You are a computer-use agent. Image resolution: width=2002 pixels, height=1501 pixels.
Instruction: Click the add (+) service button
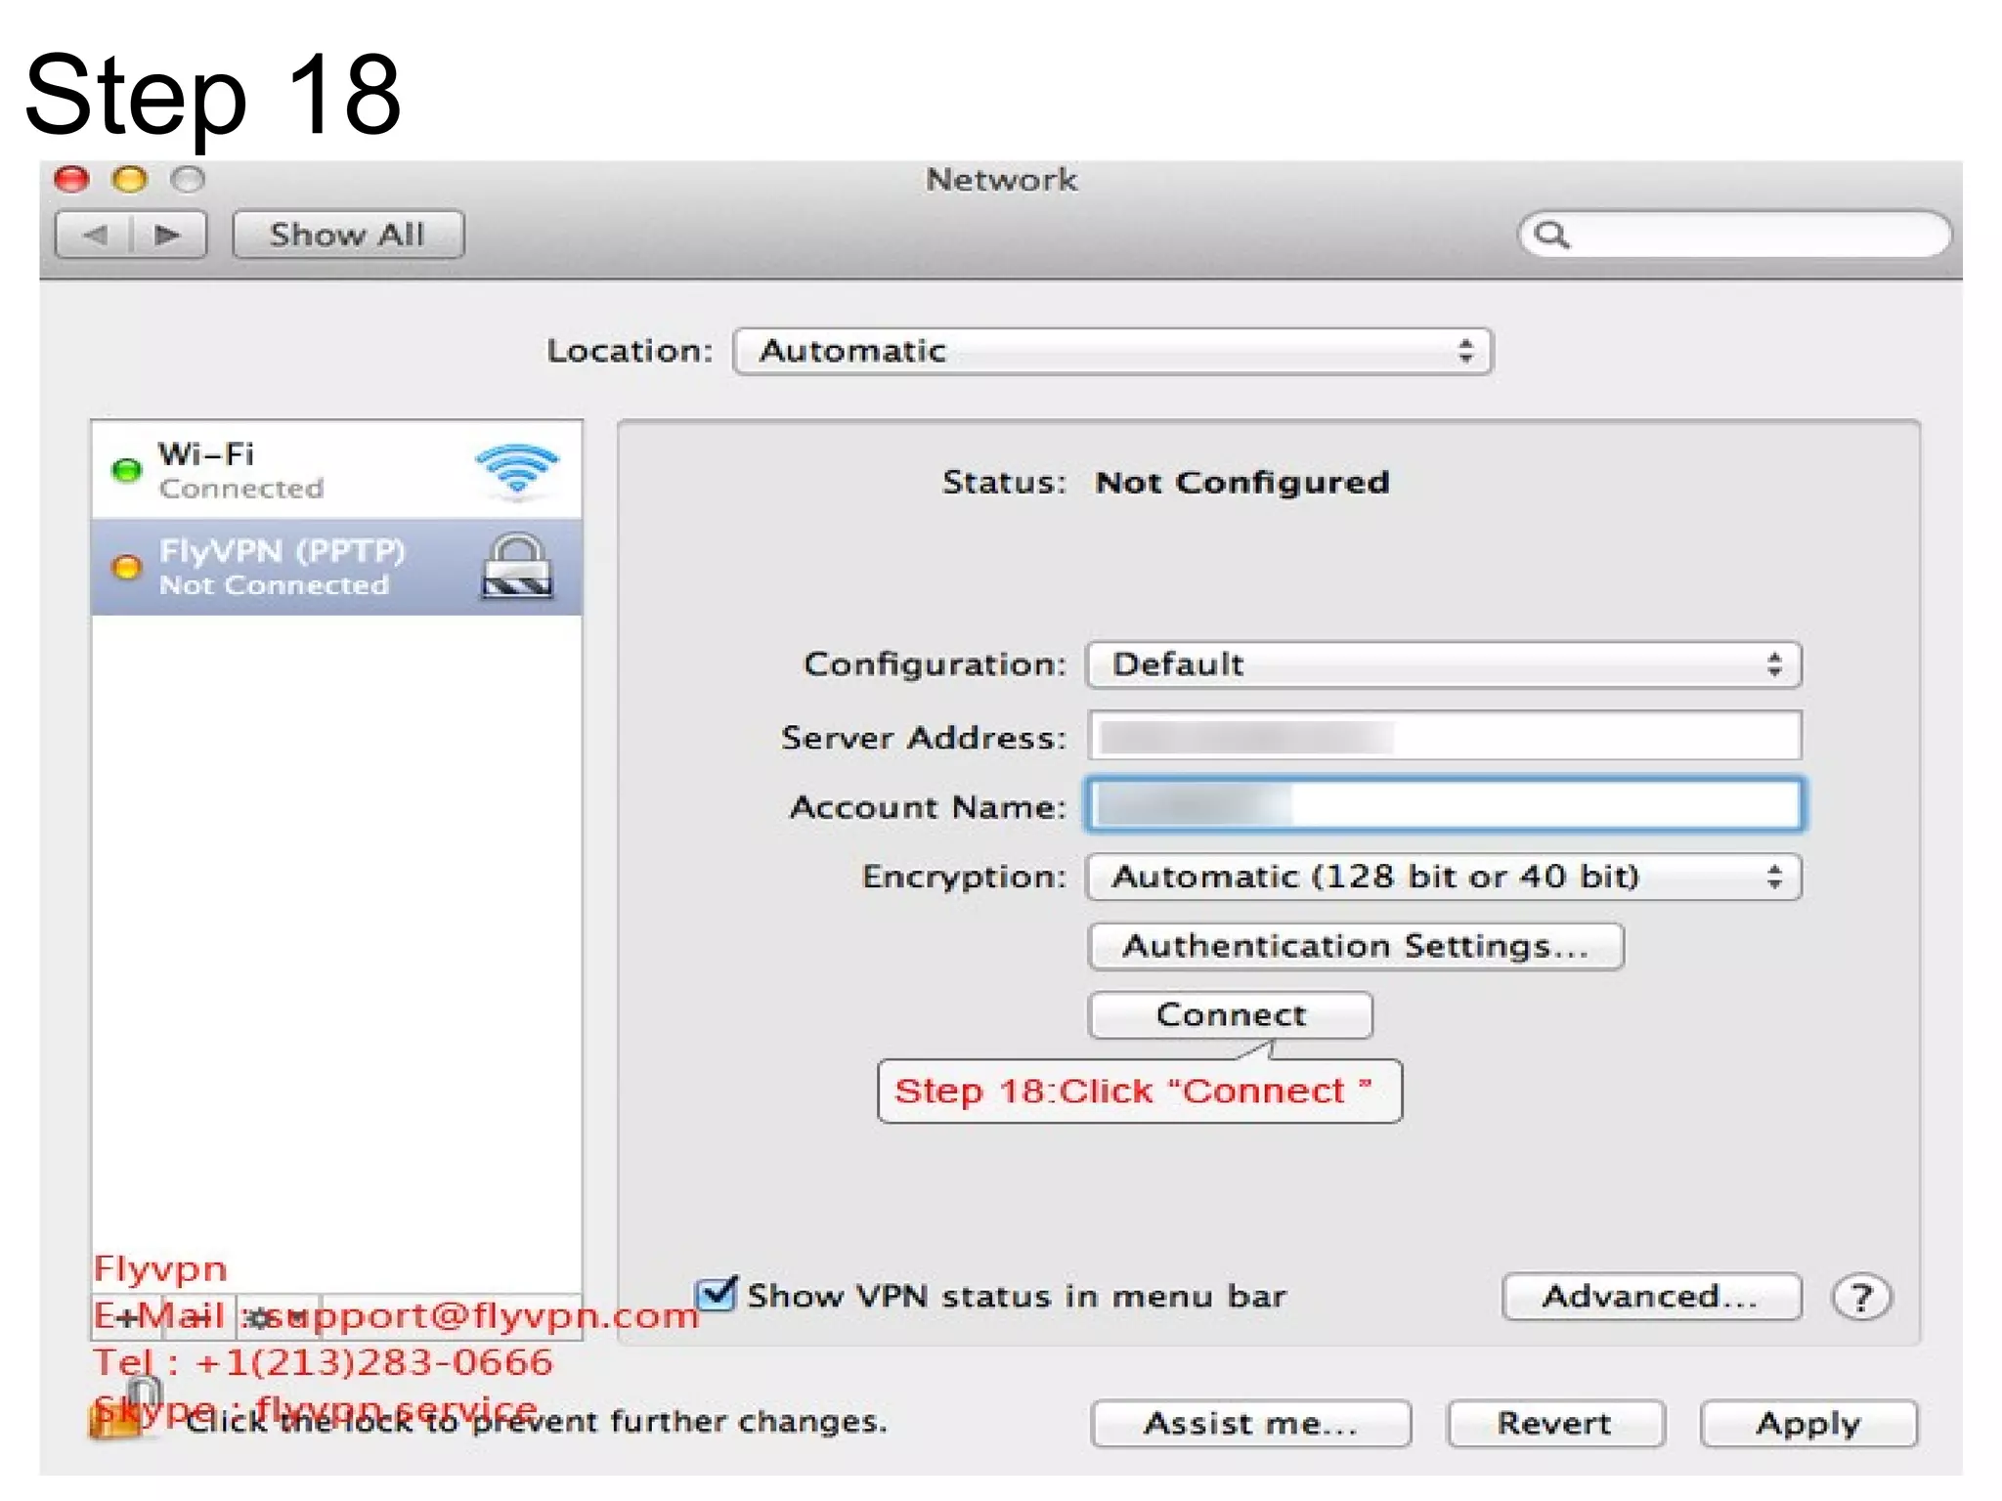(x=127, y=1317)
